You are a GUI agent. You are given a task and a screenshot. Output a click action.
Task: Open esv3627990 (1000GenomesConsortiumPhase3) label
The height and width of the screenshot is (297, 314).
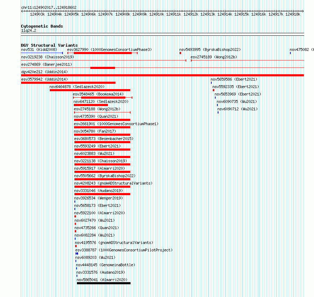click(x=109, y=49)
